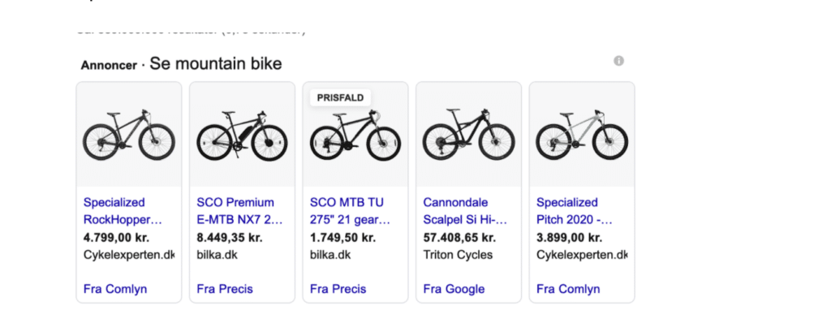Screen dimensions: 831x323
Task: Open the Cannondale Scalpel bike image
Action: [x=468, y=134]
